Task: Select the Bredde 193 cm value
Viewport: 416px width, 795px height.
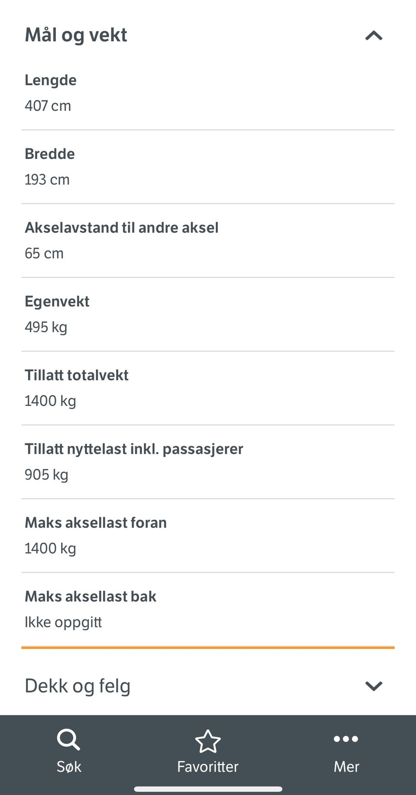Action: pos(47,180)
